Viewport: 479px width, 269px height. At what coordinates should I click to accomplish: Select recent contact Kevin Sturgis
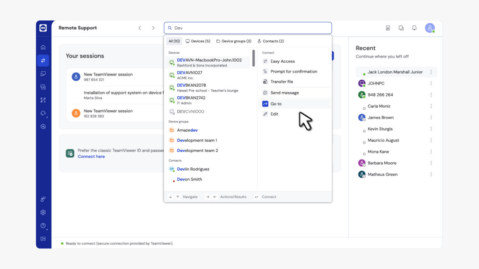[396, 129]
